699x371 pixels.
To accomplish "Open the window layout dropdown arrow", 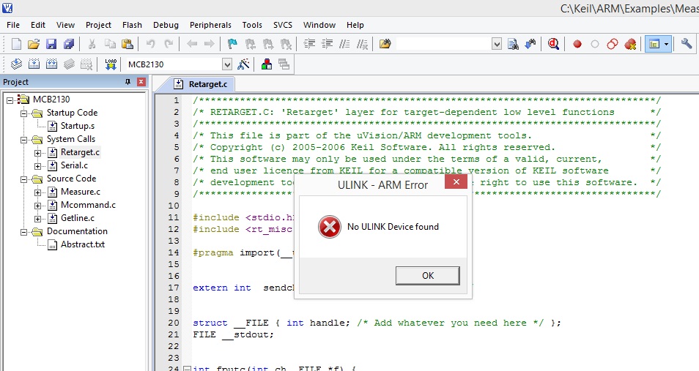I will [667, 44].
